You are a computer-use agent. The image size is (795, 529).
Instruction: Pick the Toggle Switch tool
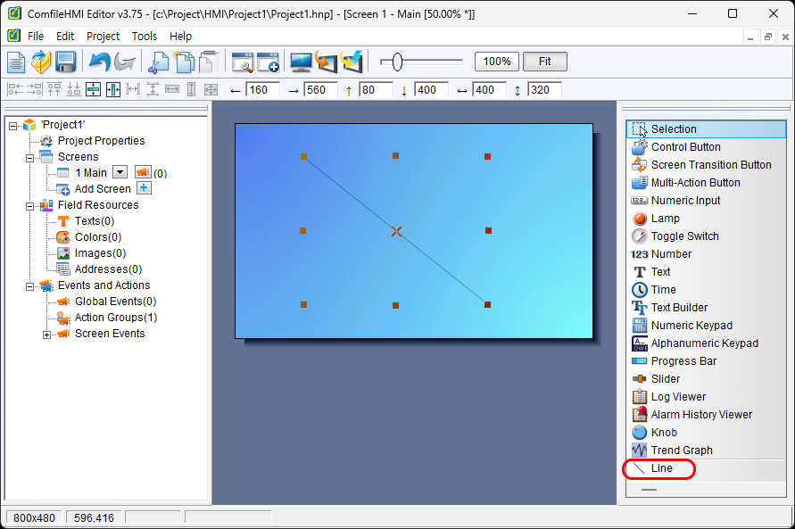(683, 236)
